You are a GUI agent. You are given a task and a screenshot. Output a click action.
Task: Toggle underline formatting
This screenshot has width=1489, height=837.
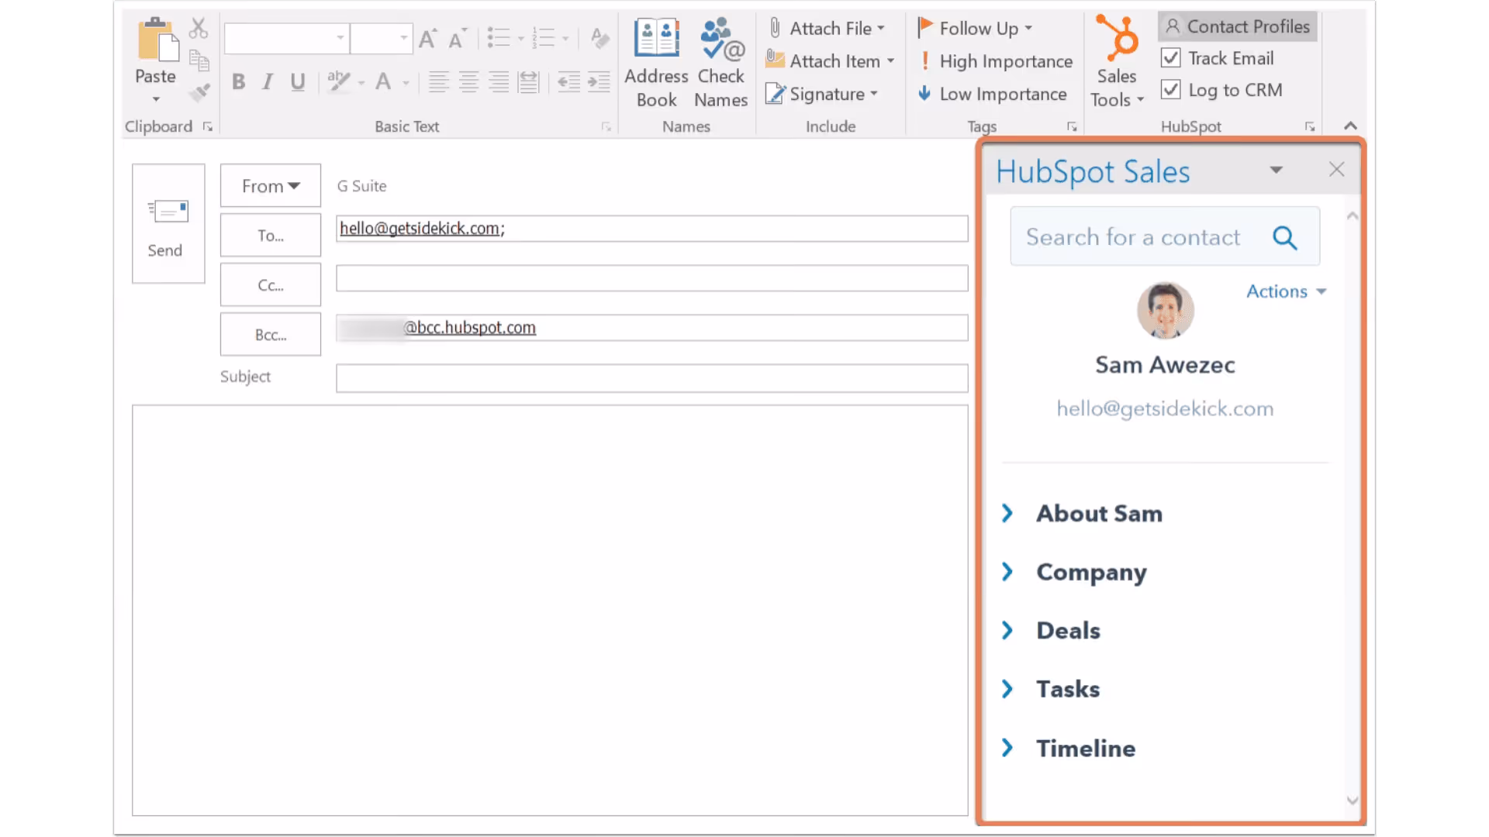298,81
